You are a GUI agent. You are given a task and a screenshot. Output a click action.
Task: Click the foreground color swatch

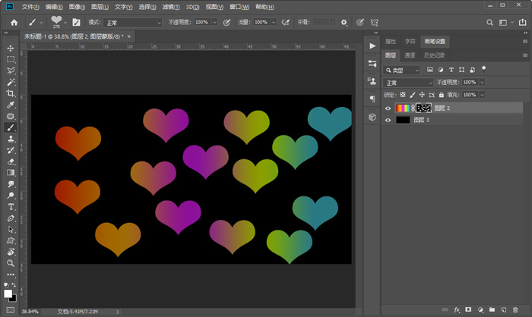point(8,293)
